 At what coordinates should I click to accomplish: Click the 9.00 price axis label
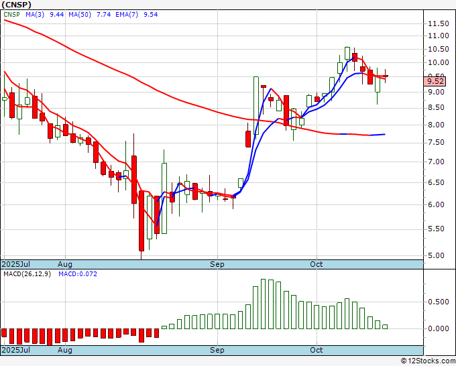(x=436, y=92)
